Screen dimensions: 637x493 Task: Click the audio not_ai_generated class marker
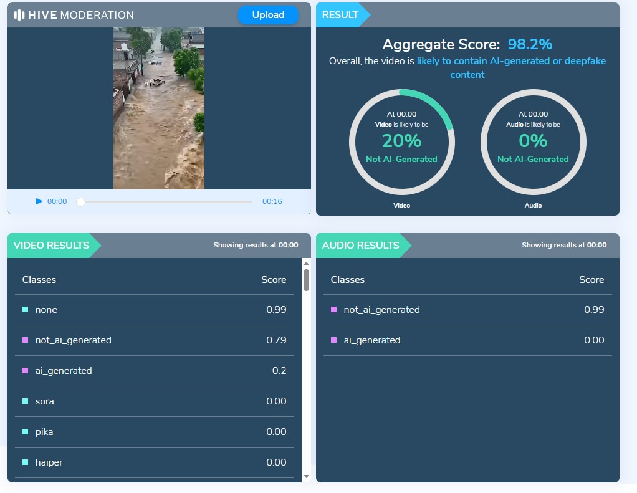(334, 310)
